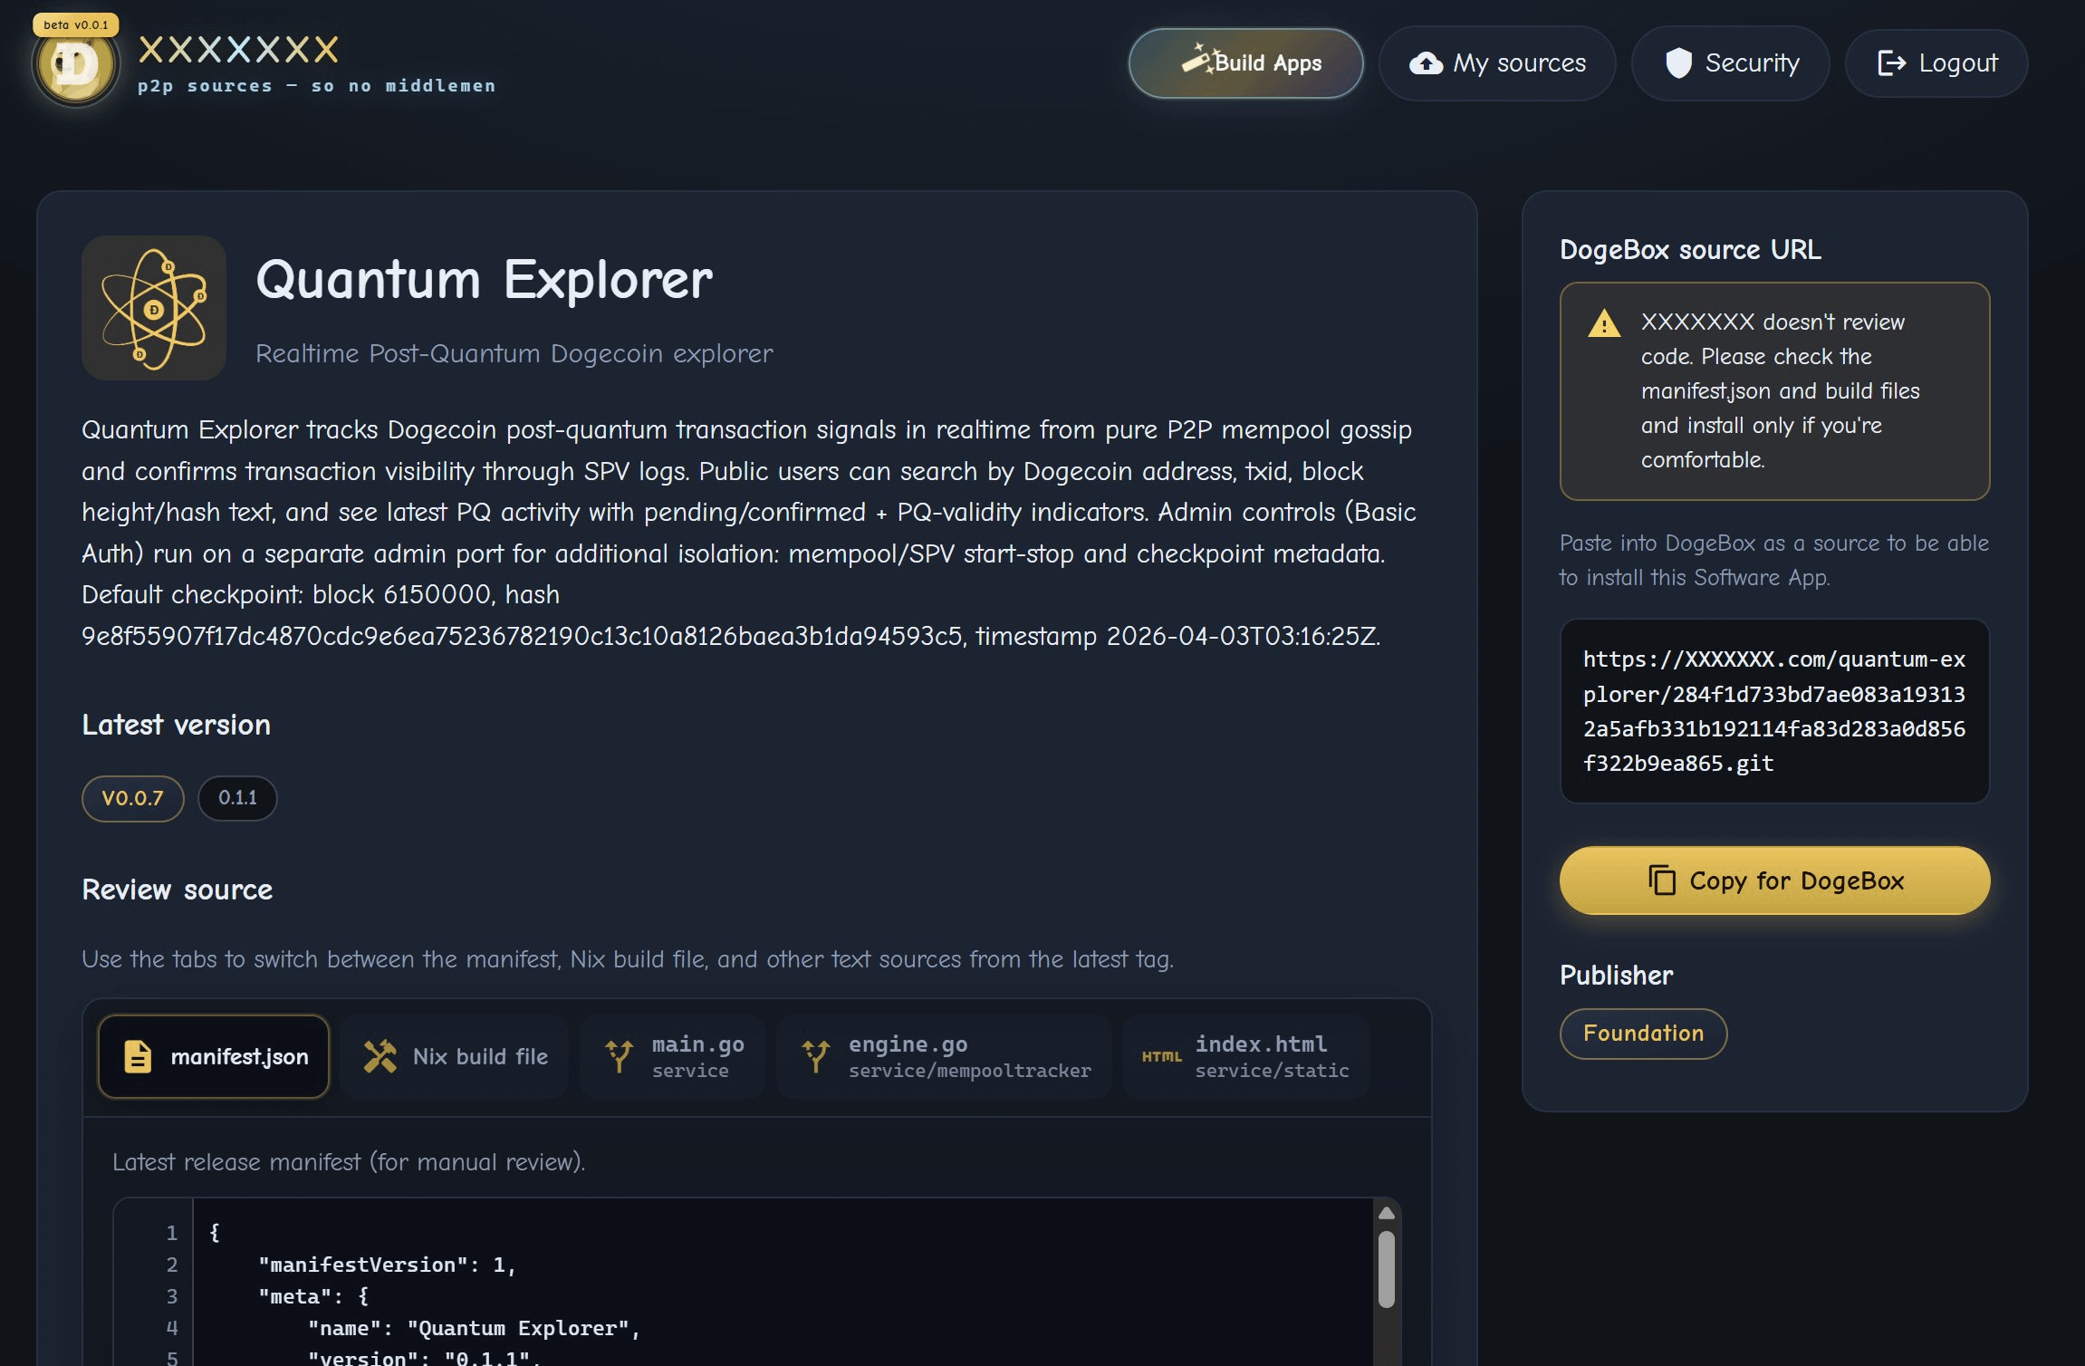The image size is (2085, 1366).
Task: Select the index.html static tab
Action: [x=1246, y=1056]
